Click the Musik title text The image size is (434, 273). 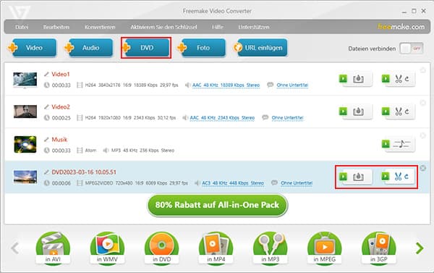coord(59,140)
